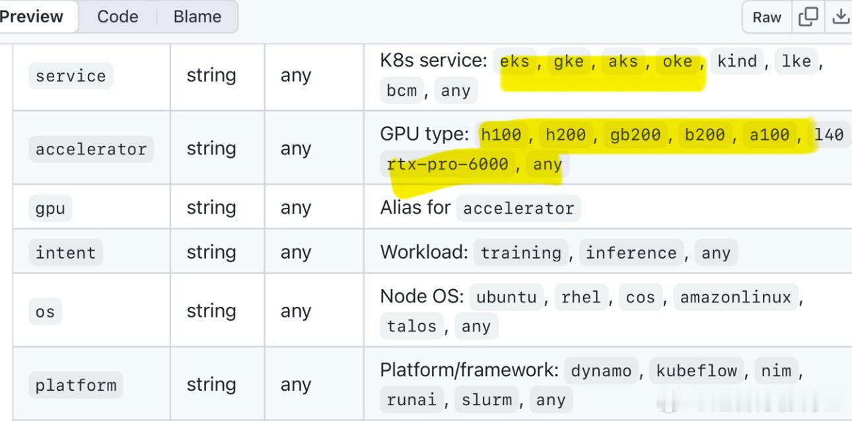Click the training workload value
This screenshot has height=421, width=852.
click(x=521, y=253)
